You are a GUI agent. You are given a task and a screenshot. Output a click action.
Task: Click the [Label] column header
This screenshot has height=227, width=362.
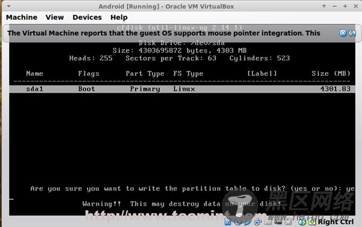point(262,73)
